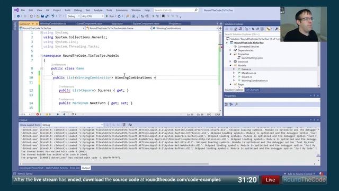The width and height of the screenshot is (339, 191).
Task: Switch to Git Changes tab
Action: coord(252,90)
